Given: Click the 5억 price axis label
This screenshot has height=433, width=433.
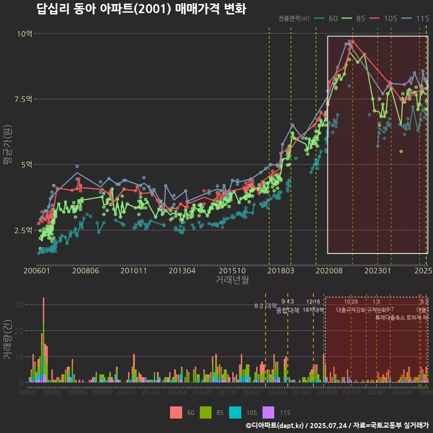Looking at the screenshot, I should tap(27, 165).
